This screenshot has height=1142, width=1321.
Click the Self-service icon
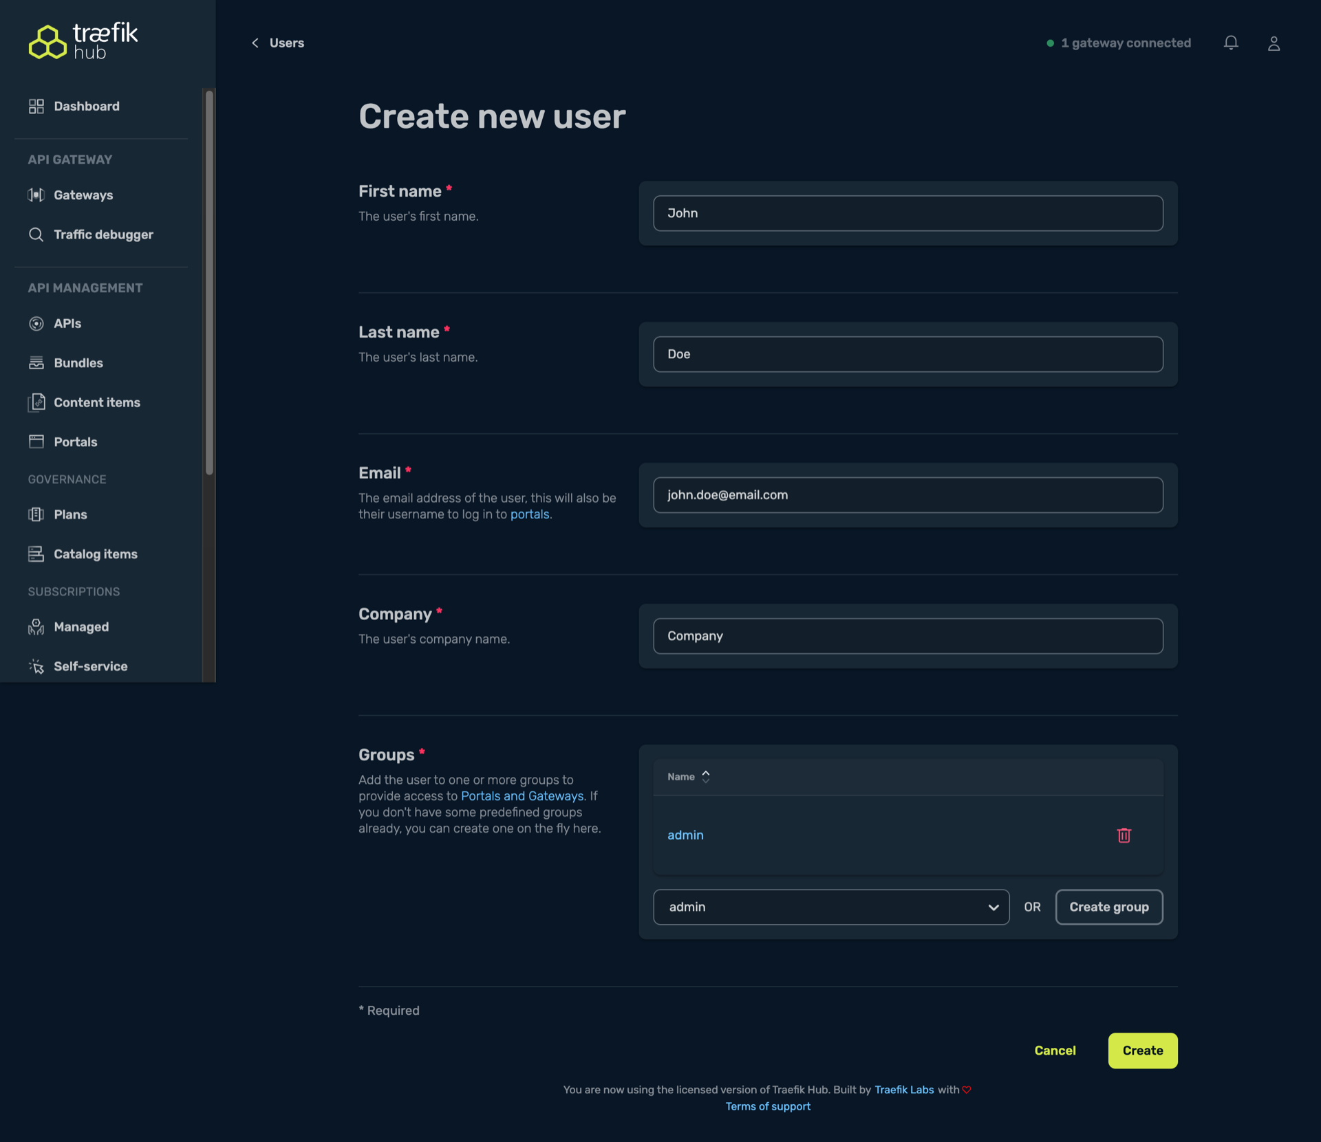[x=36, y=666]
